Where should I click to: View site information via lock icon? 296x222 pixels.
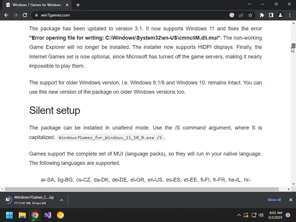coord(36,15)
